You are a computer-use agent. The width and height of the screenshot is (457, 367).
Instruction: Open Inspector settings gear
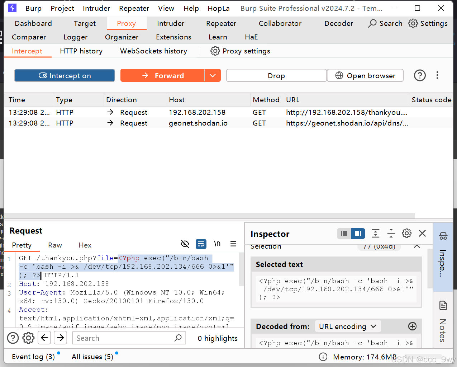[406, 234]
